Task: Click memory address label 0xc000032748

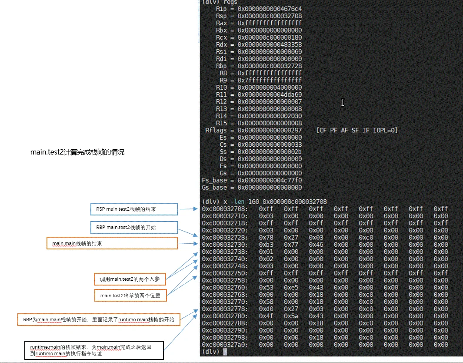Action: click(x=225, y=266)
